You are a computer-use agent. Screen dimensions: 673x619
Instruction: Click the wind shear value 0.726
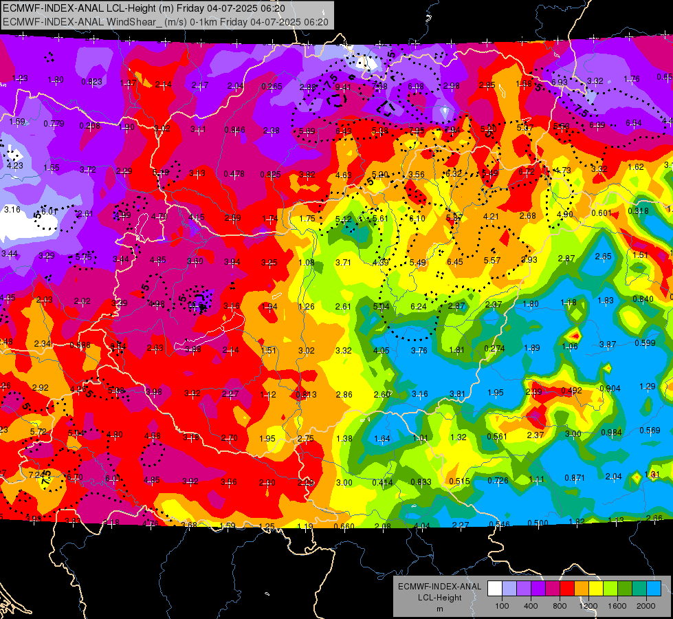point(498,480)
